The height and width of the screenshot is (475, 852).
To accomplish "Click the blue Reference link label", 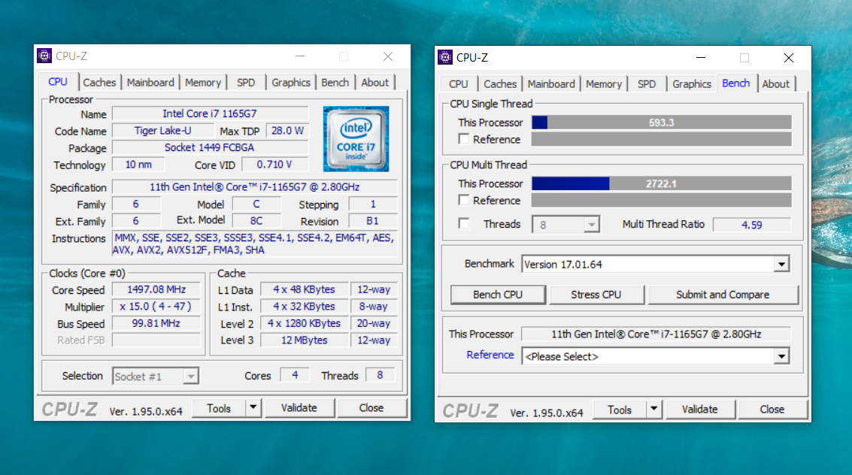I will [490, 355].
